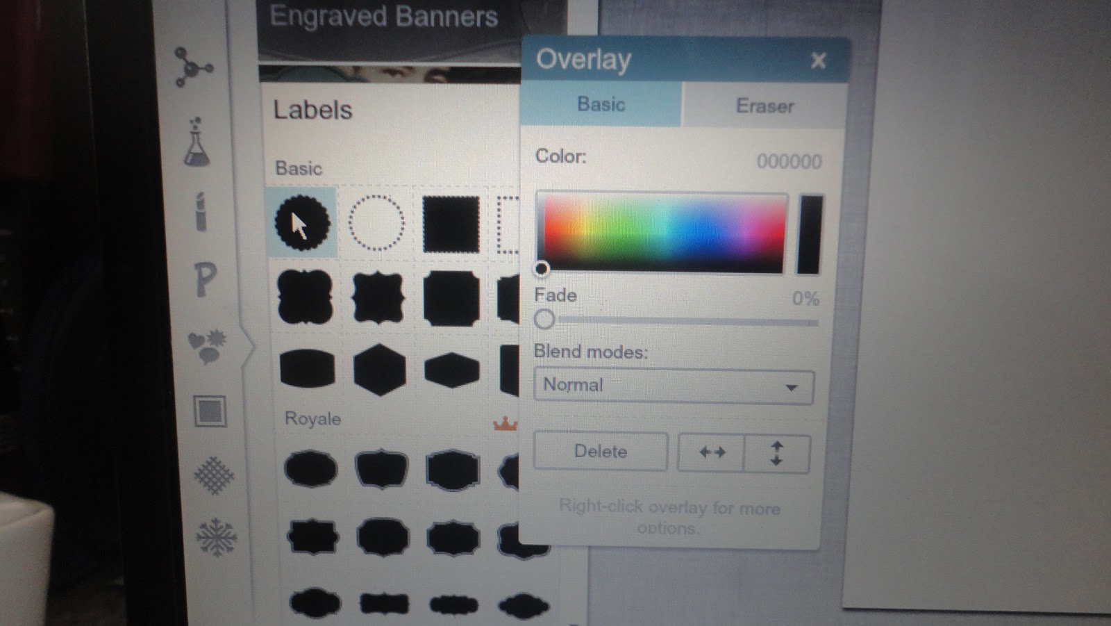Image resolution: width=1111 pixels, height=626 pixels.
Task: Select the dotted circle label shape
Action: coord(377,222)
